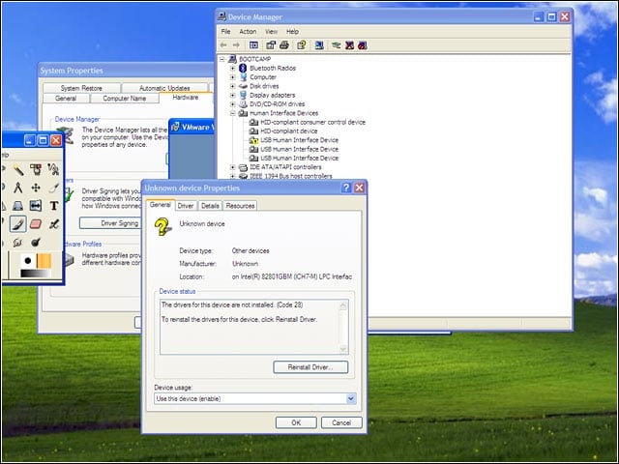
Task: Open the Help menu in Device Manager
Action: [292, 32]
